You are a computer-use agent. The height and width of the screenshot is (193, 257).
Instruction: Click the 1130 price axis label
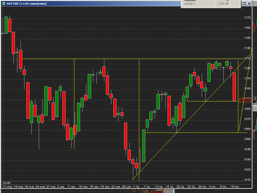(x=247, y=58)
